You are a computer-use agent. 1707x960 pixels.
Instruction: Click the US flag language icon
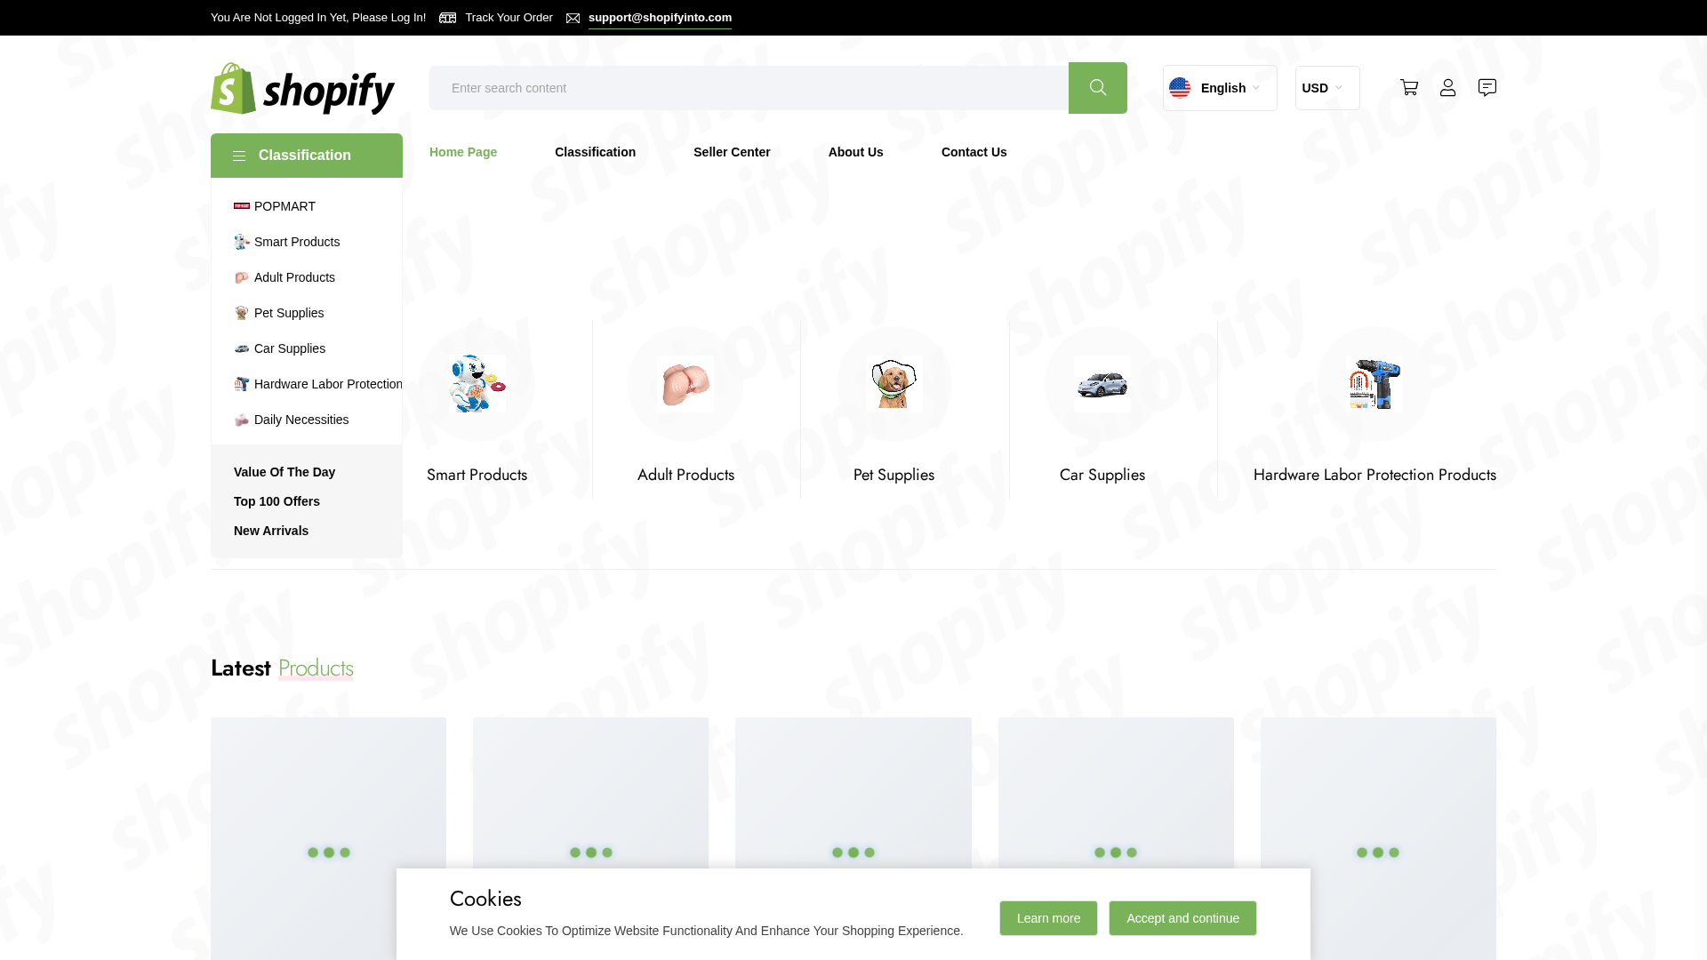point(1180,88)
